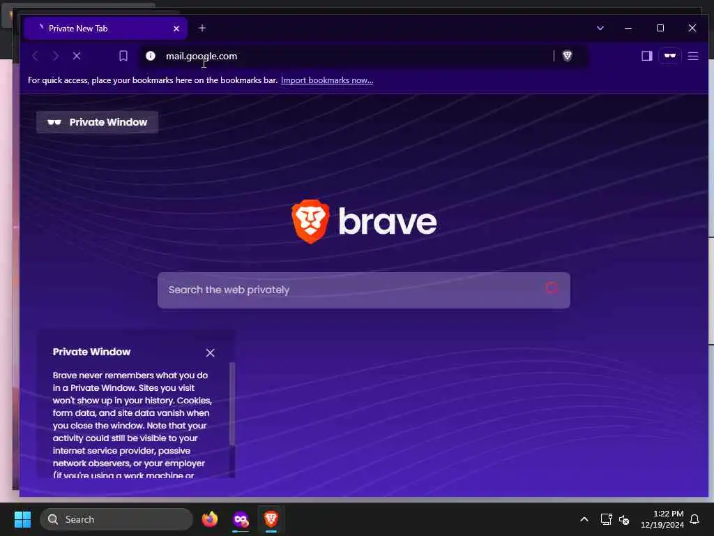Click the Private Window card heading
Image resolution: width=714 pixels, height=536 pixels.
(x=91, y=352)
